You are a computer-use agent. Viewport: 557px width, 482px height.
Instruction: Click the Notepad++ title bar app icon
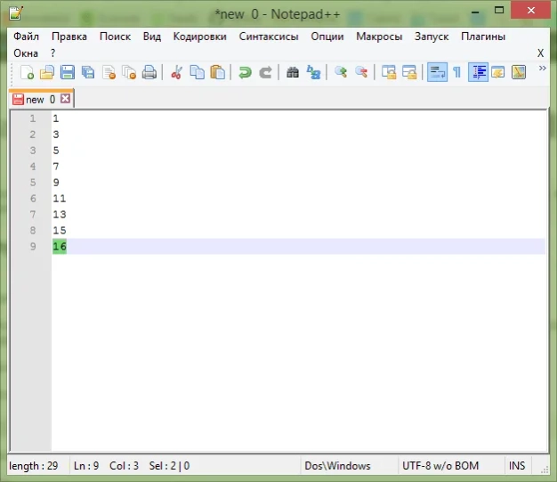tap(16, 13)
